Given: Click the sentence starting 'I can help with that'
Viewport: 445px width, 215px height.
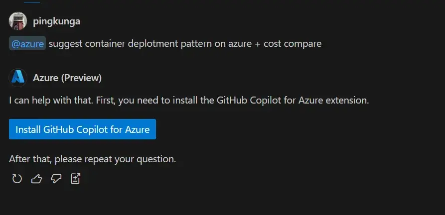Looking at the screenshot, I should [x=189, y=100].
